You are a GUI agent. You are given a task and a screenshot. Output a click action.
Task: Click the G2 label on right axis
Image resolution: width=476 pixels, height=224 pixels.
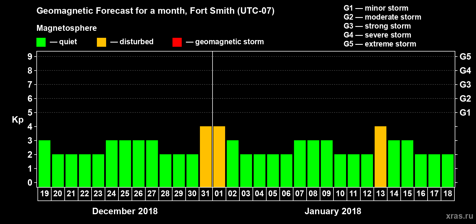(465, 99)
